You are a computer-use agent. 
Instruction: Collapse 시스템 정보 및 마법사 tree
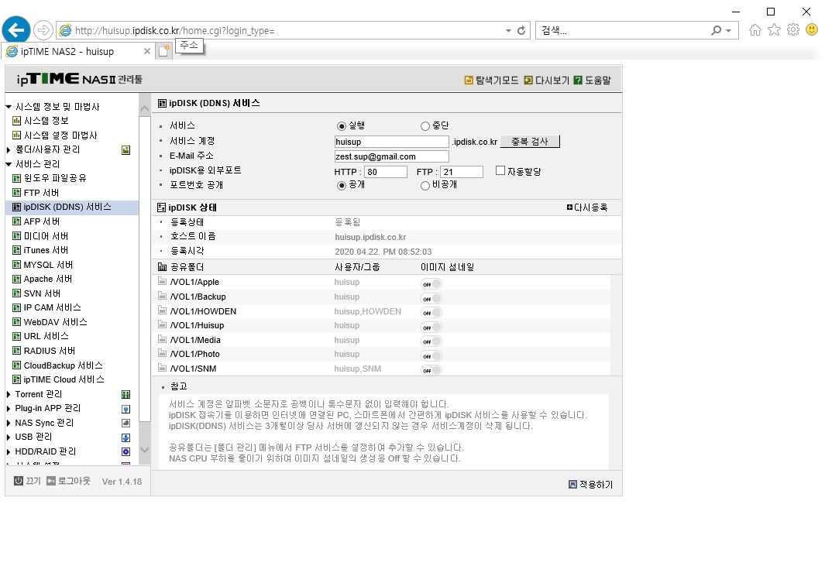click(x=9, y=107)
